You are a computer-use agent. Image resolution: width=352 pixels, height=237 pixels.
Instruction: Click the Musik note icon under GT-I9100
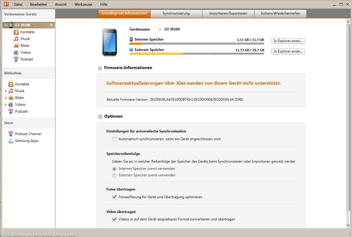tap(16, 39)
